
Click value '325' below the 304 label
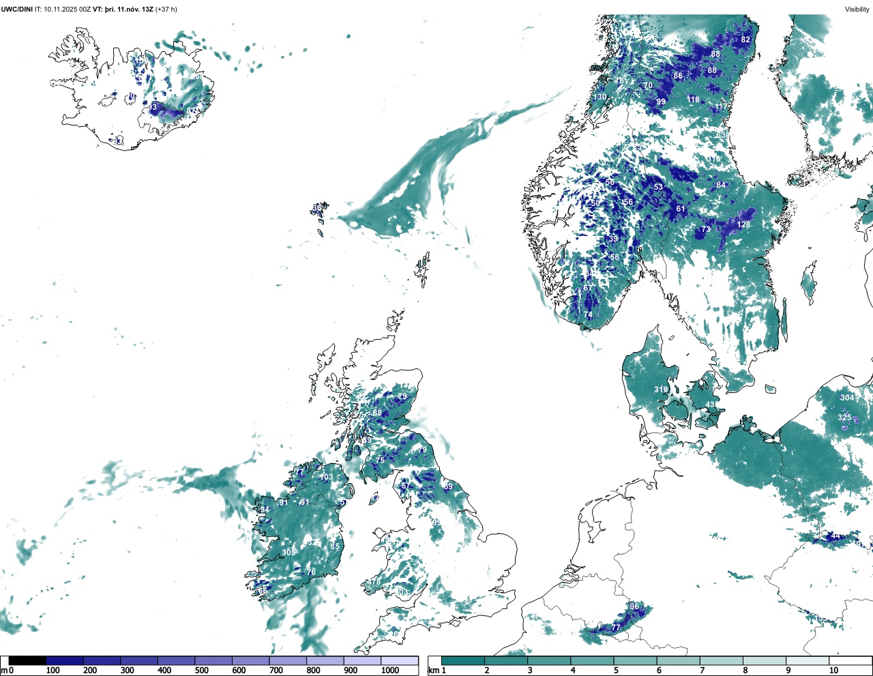(x=844, y=417)
